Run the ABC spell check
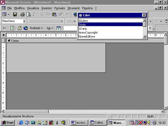 [x=35, y=14]
